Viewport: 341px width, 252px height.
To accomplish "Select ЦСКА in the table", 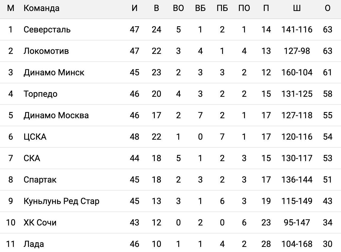I will point(35,137).
